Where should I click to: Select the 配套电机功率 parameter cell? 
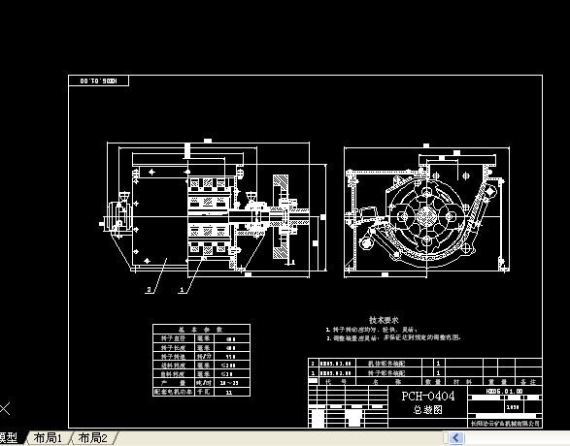pos(174,392)
